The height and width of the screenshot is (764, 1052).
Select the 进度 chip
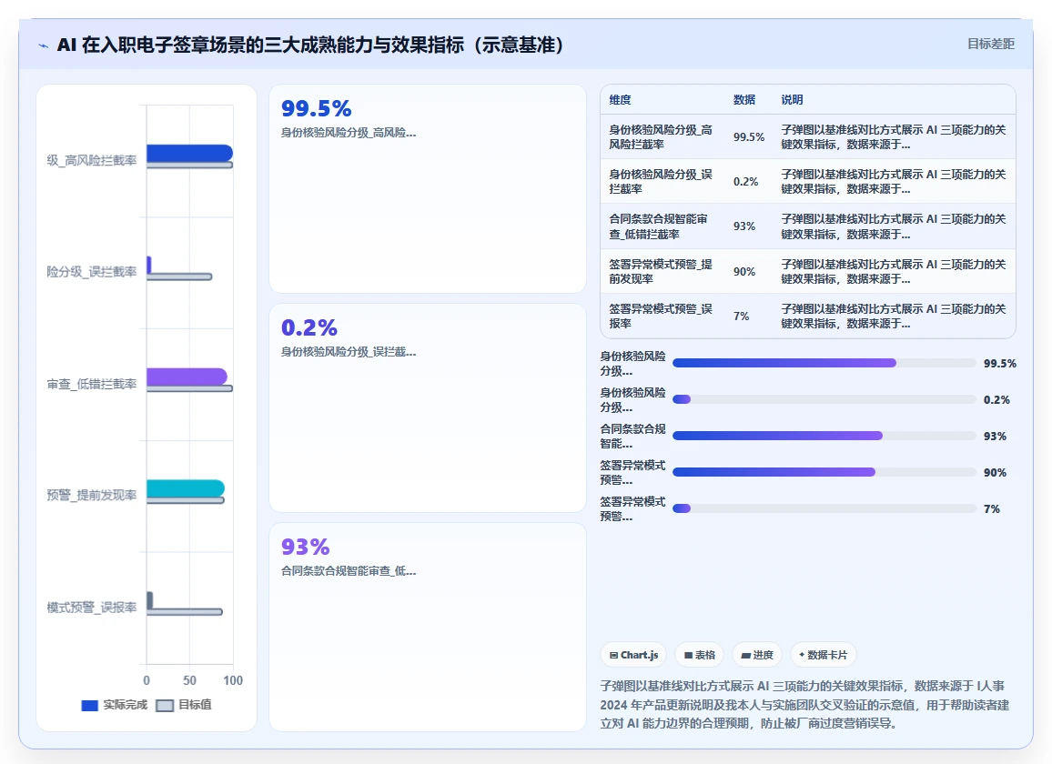point(757,655)
